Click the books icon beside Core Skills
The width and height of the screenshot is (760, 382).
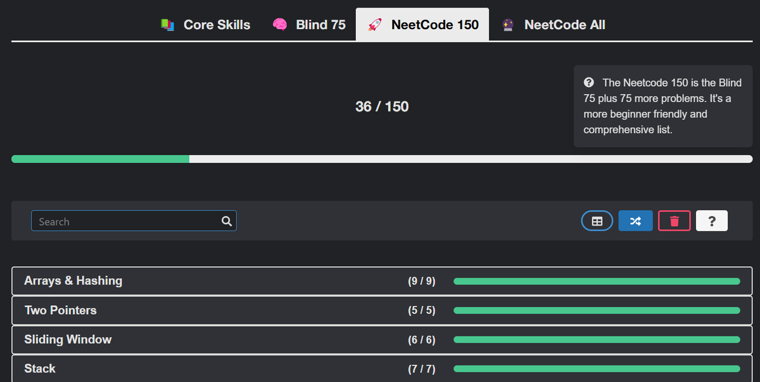point(167,25)
